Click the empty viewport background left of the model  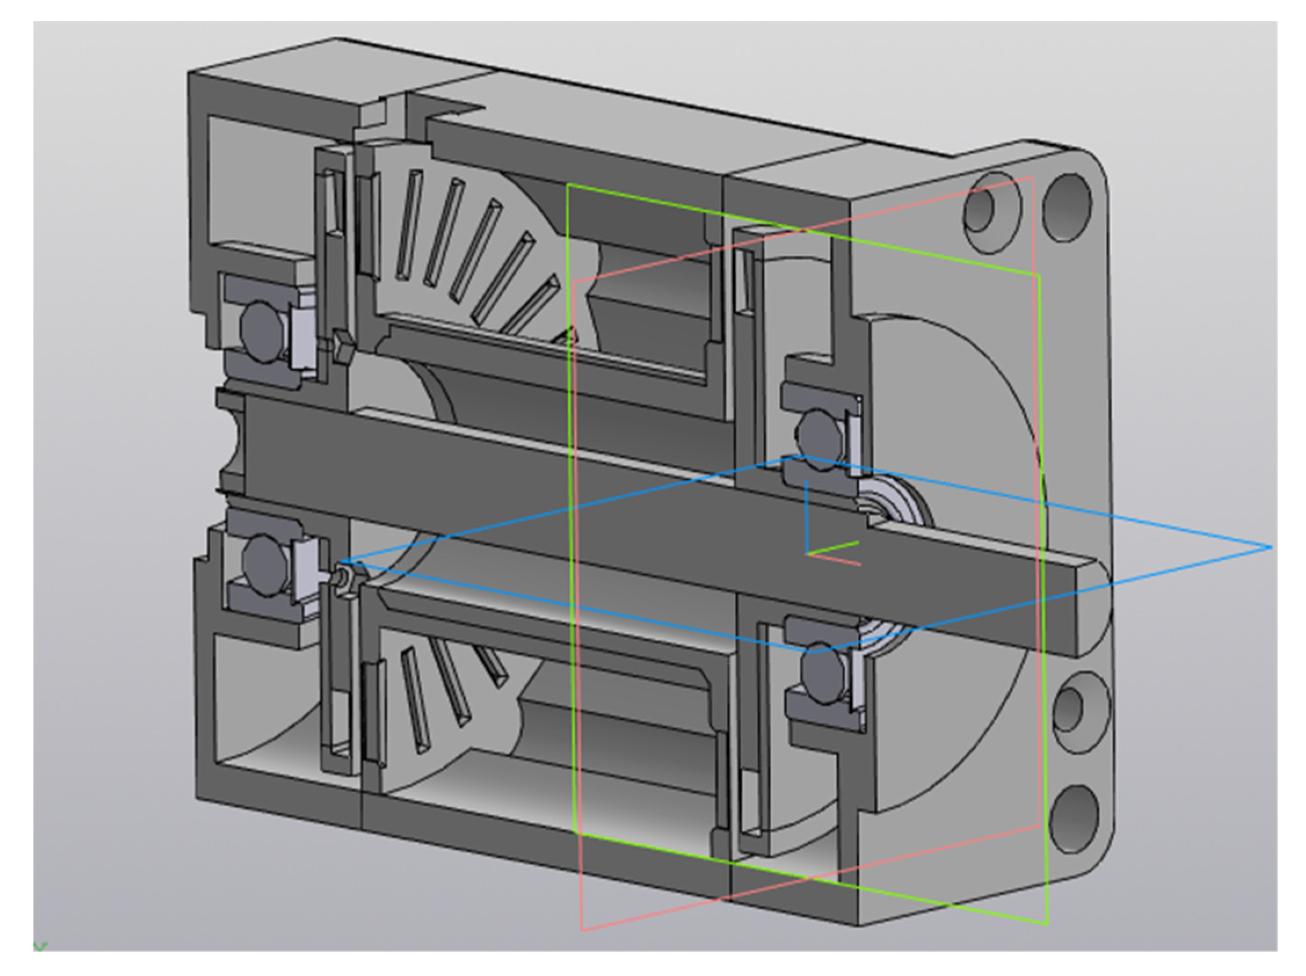(106, 472)
